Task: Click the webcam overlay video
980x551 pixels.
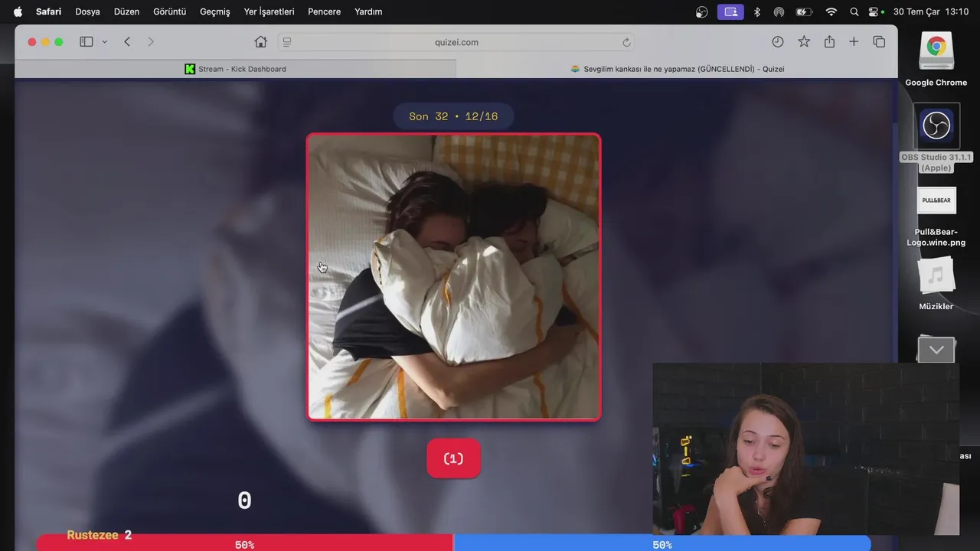Action: pos(805,448)
